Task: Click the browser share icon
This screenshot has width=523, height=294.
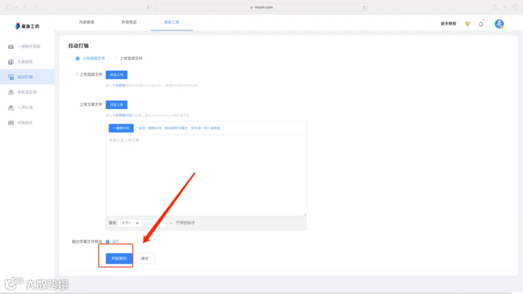Action: pos(495,7)
